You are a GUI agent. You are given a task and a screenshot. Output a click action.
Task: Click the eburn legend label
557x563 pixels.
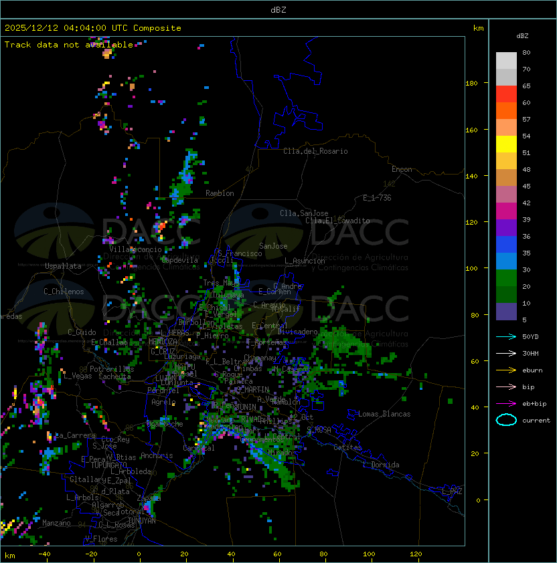tap(532, 370)
